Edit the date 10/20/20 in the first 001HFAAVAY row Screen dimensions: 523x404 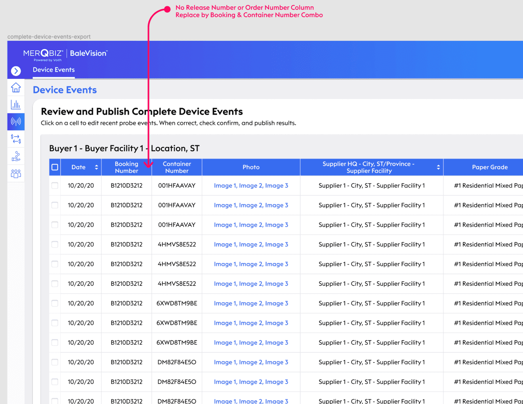pos(81,185)
